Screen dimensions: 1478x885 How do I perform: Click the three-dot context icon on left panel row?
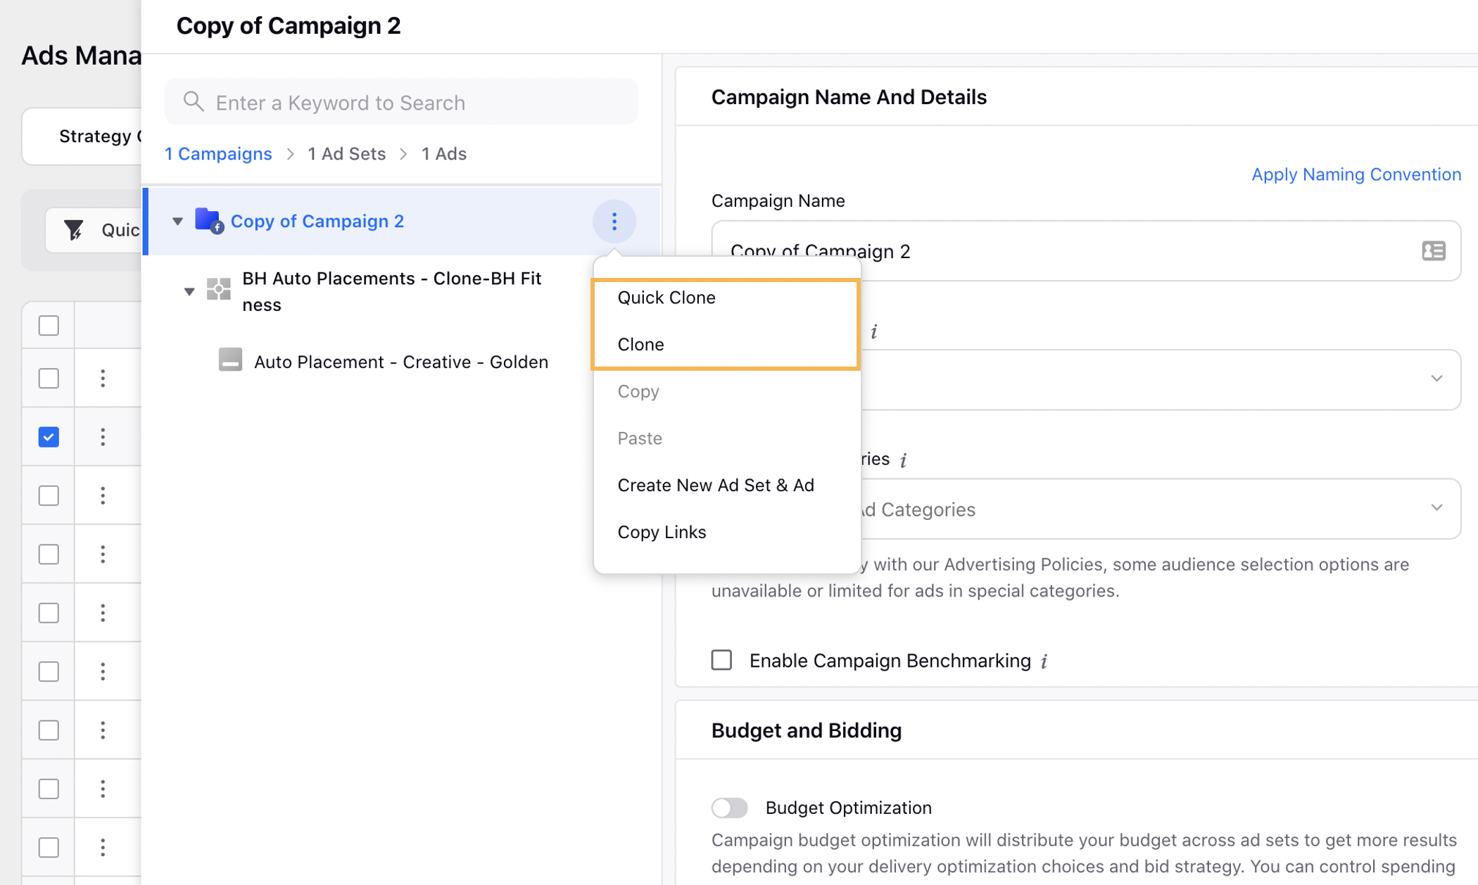[x=614, y=221]
